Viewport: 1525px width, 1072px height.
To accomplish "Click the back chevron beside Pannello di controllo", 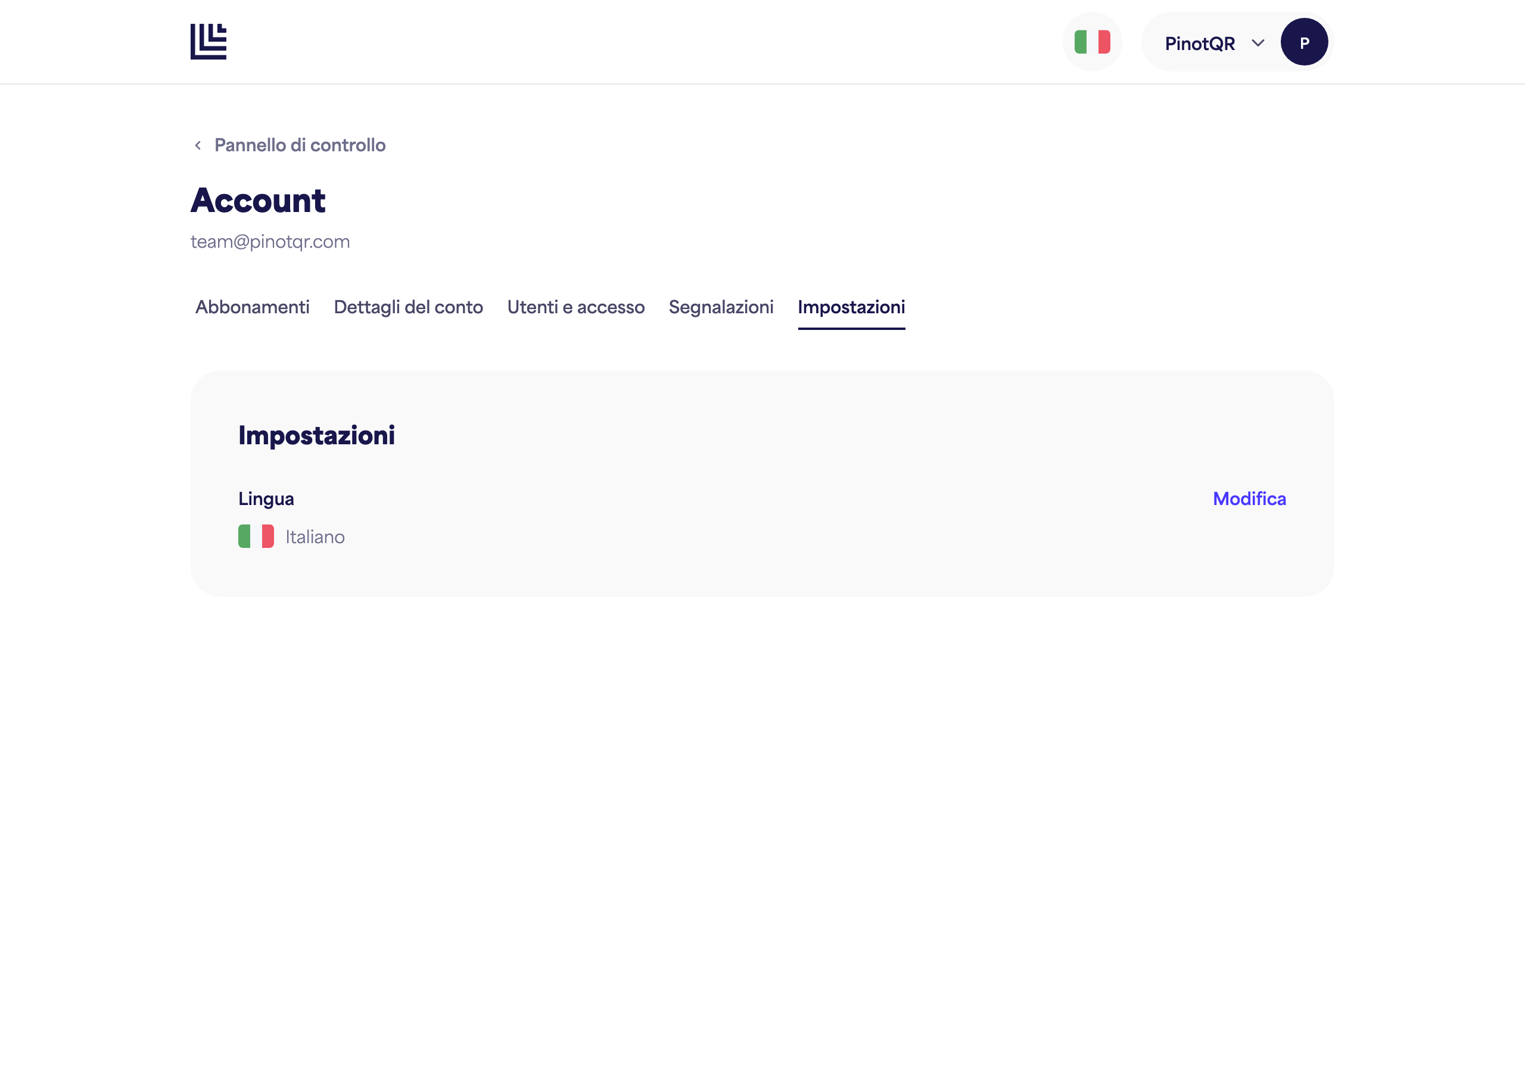I will click(198, 145).
